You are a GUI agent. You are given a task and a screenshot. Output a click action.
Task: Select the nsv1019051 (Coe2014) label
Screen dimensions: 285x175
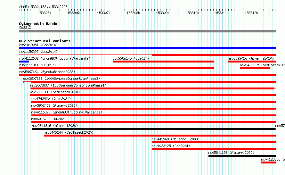coord(38,45)
